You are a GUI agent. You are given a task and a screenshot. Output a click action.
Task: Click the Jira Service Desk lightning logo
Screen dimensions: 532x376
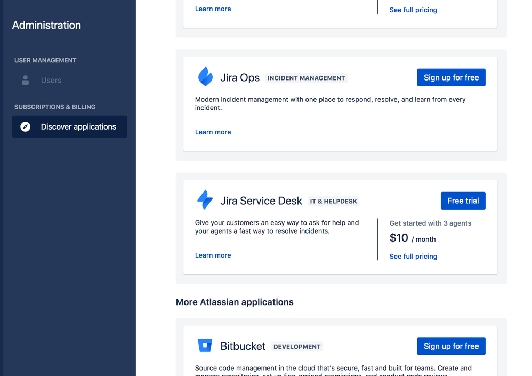(x=205, y=199)
